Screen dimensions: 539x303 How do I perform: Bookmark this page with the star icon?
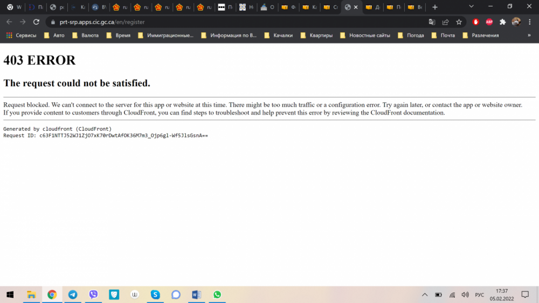coord(459,22)
